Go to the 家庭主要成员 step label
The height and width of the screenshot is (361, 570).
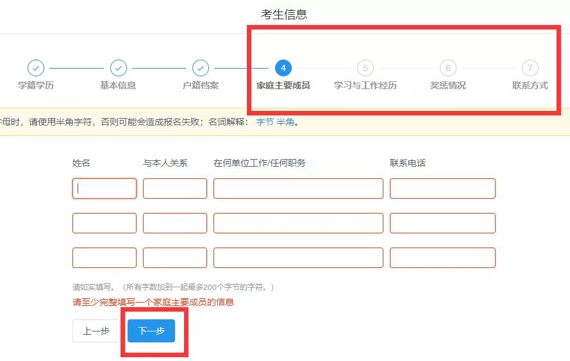tap(283, 85)
